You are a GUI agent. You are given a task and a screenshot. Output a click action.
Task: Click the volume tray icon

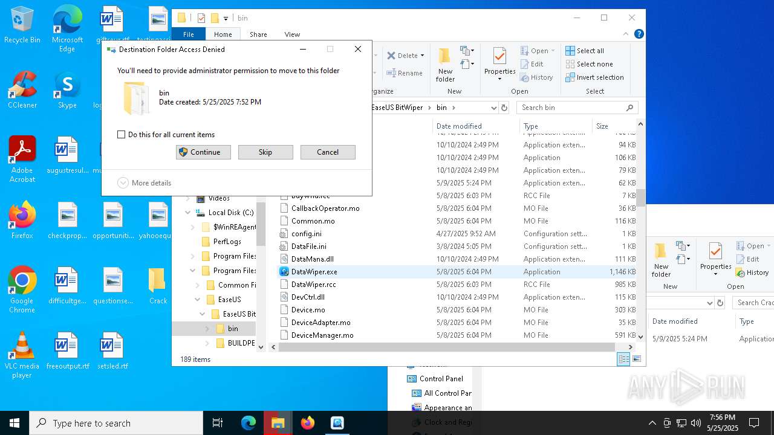[x=696, y=423]
